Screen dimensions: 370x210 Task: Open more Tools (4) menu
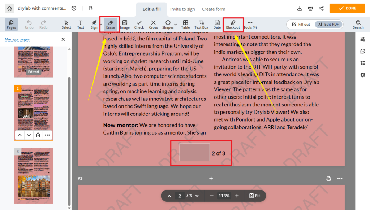tap(250, 24)
